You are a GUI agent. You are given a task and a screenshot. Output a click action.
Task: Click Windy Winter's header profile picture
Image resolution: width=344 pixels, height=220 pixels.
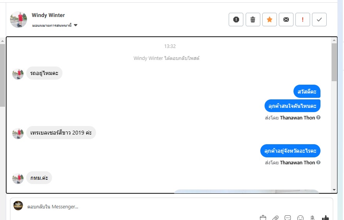click(19, 20)
